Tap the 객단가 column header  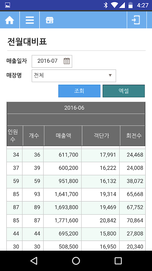(x=101, y=136)
